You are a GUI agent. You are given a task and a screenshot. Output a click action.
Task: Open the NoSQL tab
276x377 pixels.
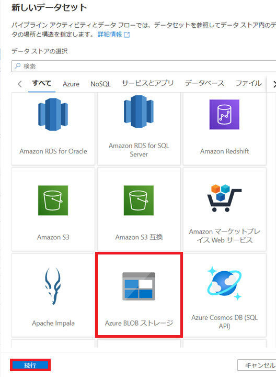(100, 84)
